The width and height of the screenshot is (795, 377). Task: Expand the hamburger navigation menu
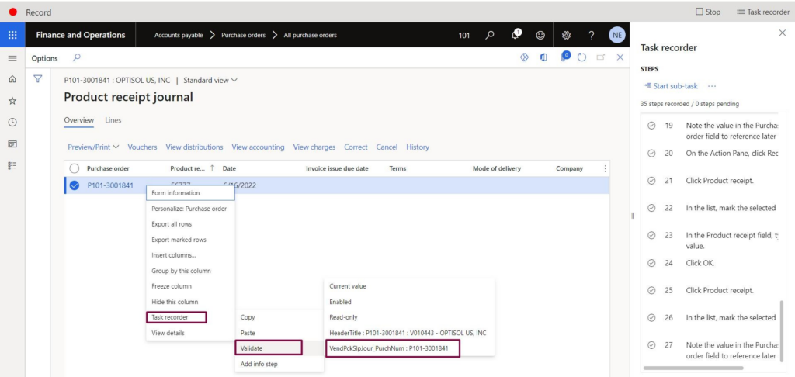12,58
